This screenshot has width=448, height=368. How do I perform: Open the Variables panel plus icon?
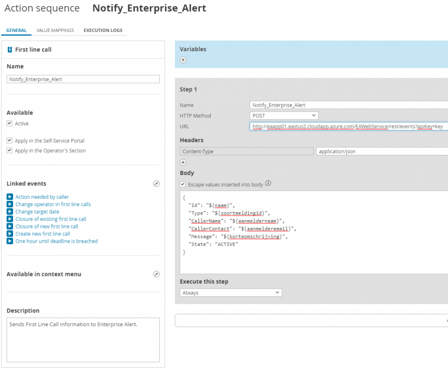tap(182, 60)
